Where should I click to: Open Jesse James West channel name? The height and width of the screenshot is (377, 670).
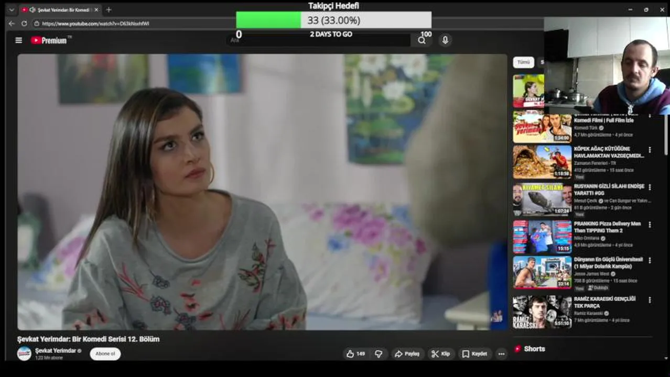pos(592,274)
